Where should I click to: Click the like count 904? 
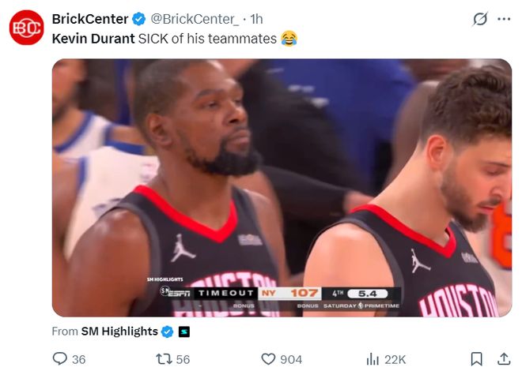pos(291,359)
